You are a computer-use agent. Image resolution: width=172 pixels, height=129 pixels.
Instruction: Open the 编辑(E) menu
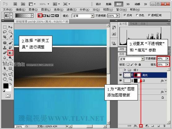[20, 10]
